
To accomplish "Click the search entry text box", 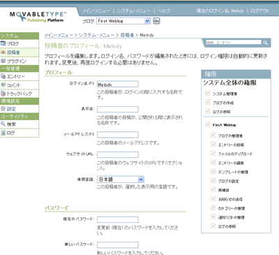I will [234, 43].
